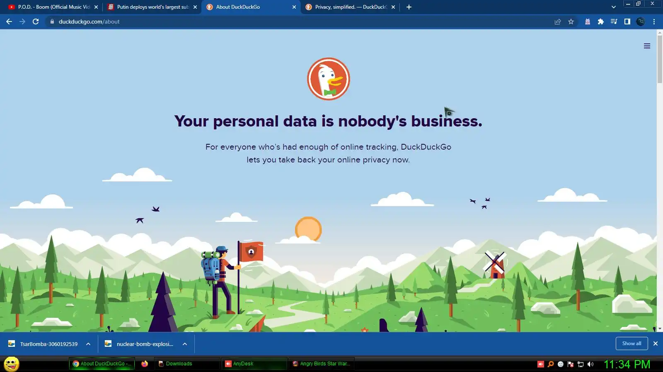This screenshot has height=372, width=663.
Task: Click the text 'For everyone who's had enough of online tracking, DuckDuckGo'
Action: 328,147
